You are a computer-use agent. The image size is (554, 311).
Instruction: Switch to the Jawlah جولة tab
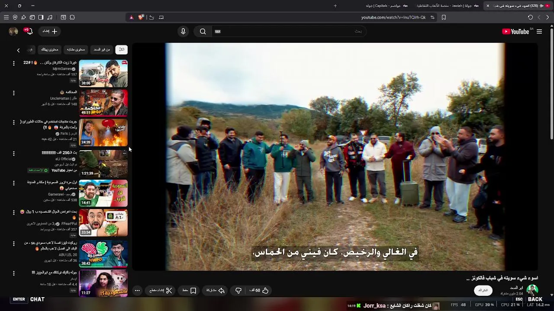447,6
